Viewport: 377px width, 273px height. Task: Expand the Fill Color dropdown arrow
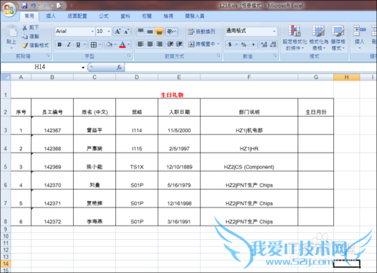click(115, 44)
